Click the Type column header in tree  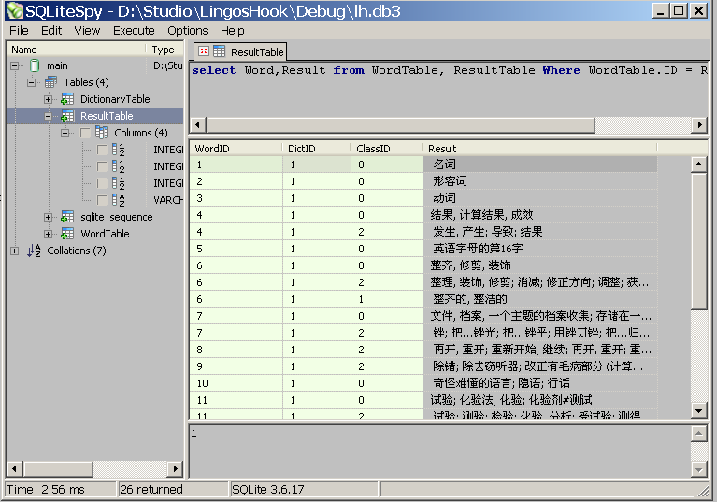[x=165, y=50]
